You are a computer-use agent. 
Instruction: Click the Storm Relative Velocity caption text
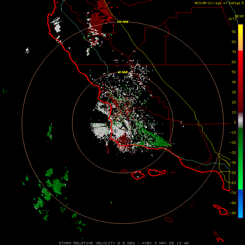point(124,243)
